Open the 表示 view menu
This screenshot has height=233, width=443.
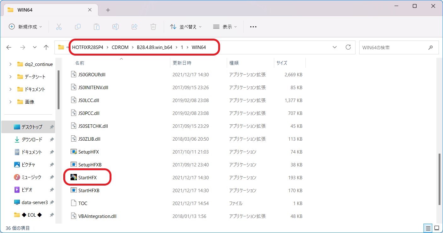point(225,27)
